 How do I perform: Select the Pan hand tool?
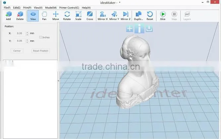coord(44,16)
